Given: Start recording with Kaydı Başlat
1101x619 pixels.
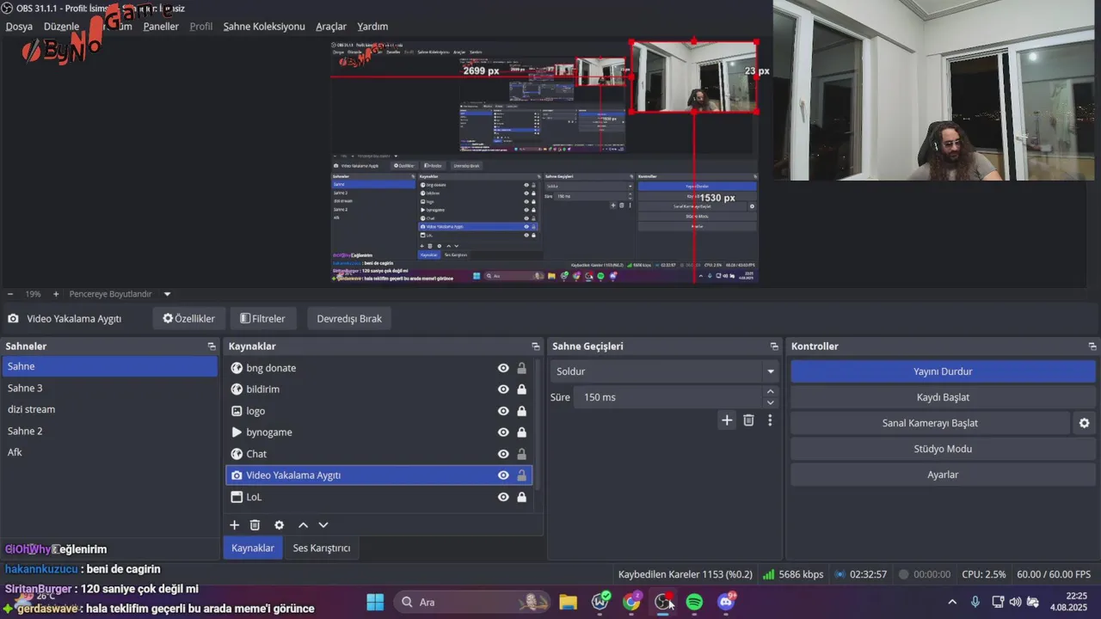Looking at the screenshot, I should [943, 397].
